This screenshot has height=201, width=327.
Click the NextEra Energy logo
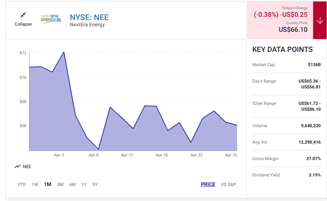[x=52, y=19]
